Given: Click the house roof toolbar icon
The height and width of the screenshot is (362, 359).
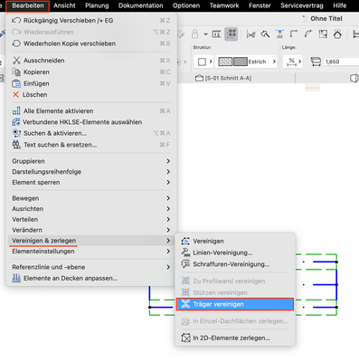Looking at the screenshot, I should 337,34.
